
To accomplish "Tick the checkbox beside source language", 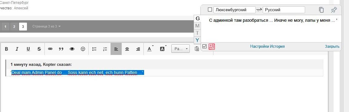I will (x=210, y=10).
